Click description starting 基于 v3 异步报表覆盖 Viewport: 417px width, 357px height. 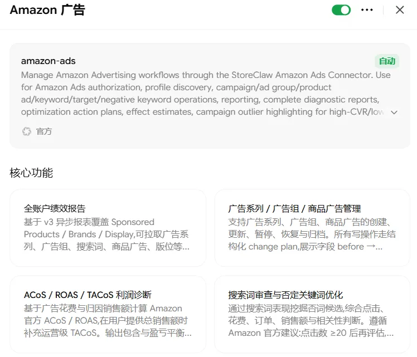pos(106,234)
